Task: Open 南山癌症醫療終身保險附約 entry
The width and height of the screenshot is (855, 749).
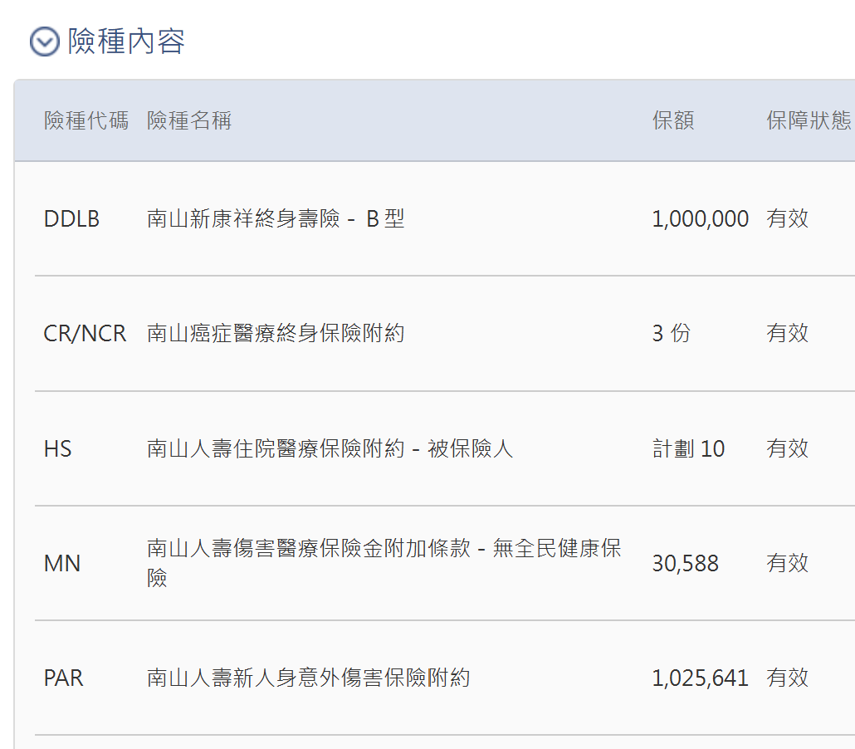Action: (276, 334)
